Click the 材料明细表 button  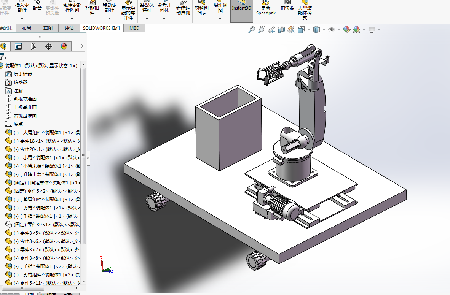click(202, 10)
